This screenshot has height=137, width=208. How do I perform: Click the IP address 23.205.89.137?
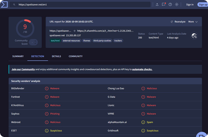click(73, 35)
